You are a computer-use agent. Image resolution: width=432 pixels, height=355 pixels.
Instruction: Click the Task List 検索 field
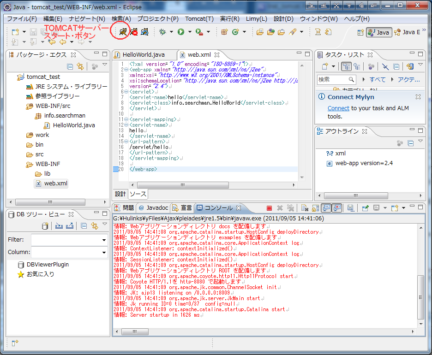click(x=336, y=80)
